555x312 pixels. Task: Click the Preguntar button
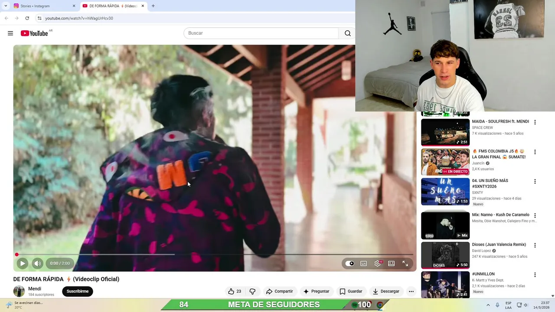click(x=317, y=291)
